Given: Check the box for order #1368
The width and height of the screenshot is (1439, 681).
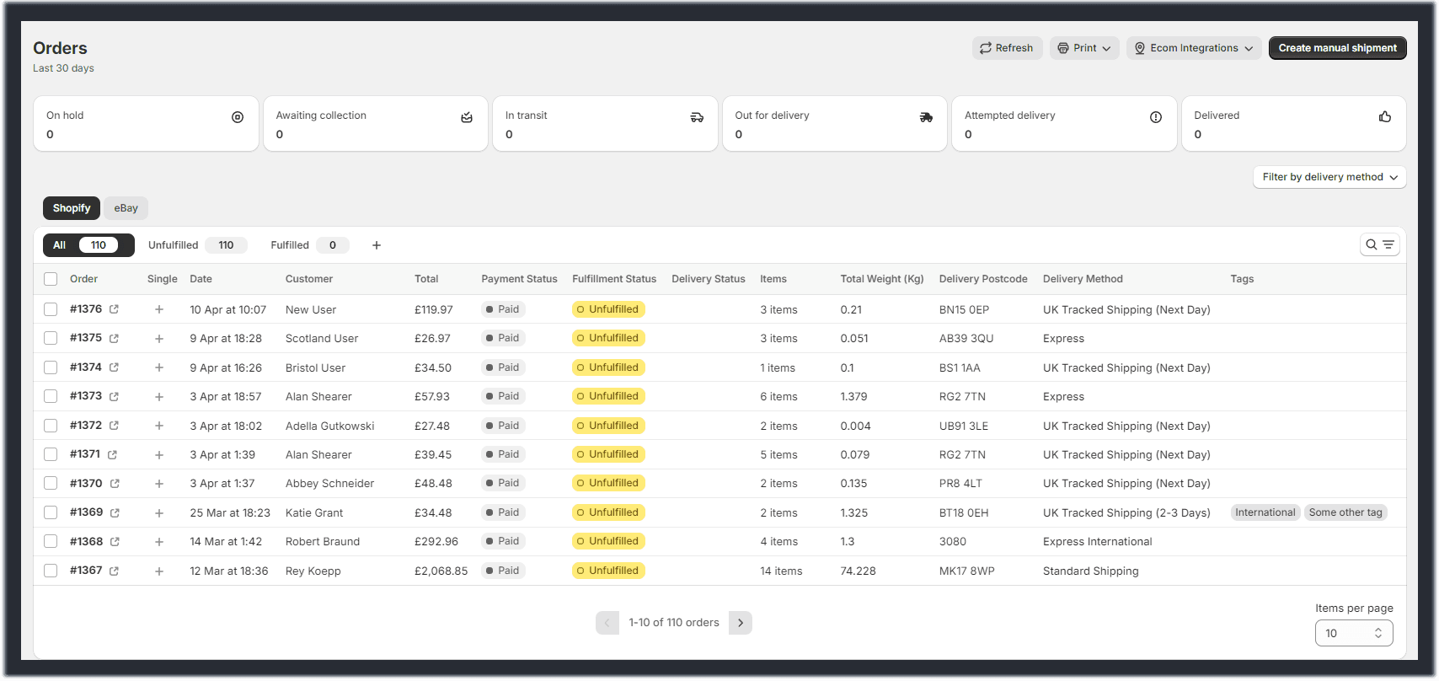Looking at the screenshot, I should pyautogui.click(x=51, y=541).
